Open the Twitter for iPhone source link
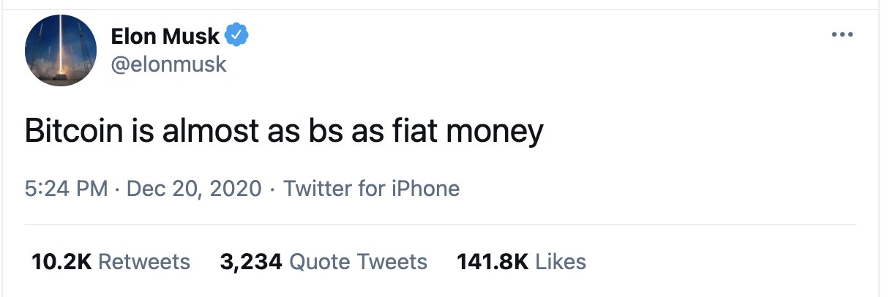 click(371, 189)
